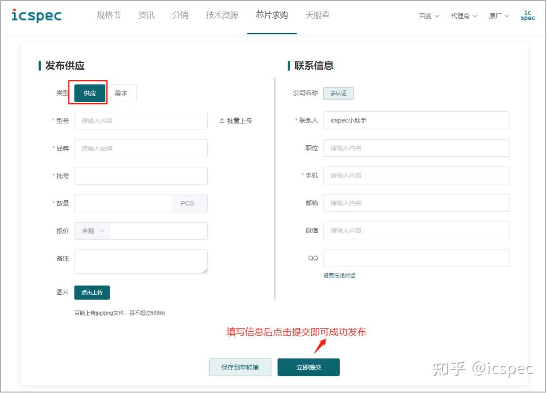The image size is (547, 393).
Task: Expand the 原厂 dropdown
Action: [x=498, y=16]
